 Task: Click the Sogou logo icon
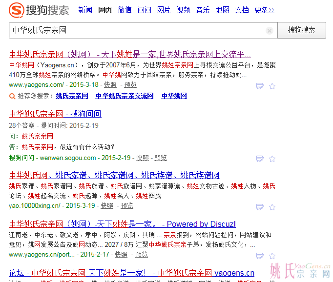(x=16, y=10)
